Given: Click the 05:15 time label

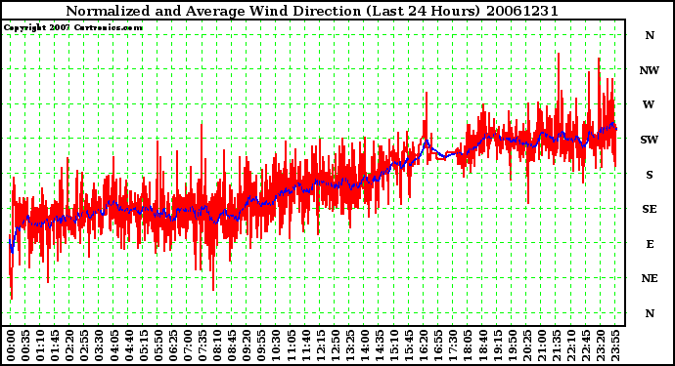Looking at the screenshot, I should tap(144, 346).
